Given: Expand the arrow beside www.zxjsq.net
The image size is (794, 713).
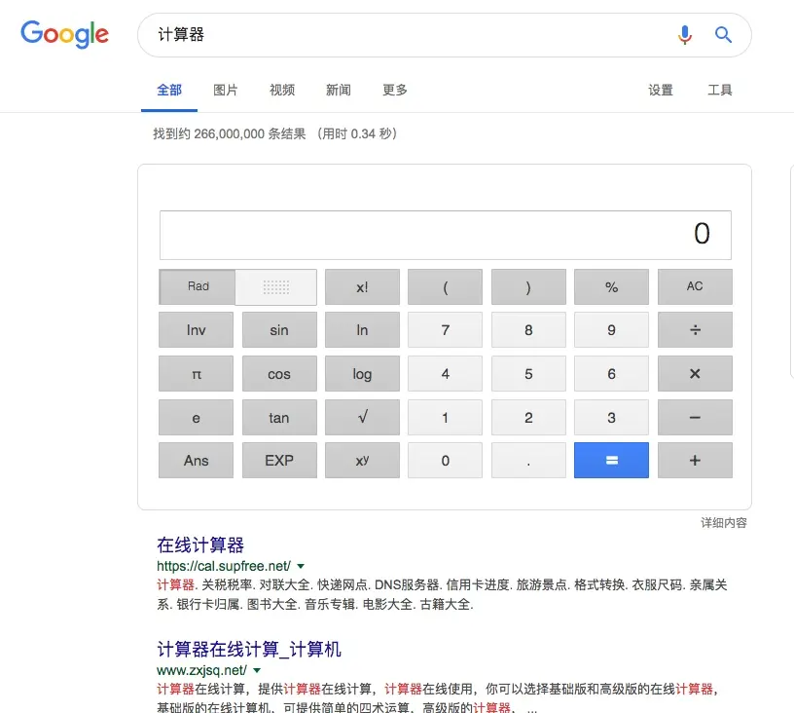Looking at the screenshot, I should tap(257, 670).
